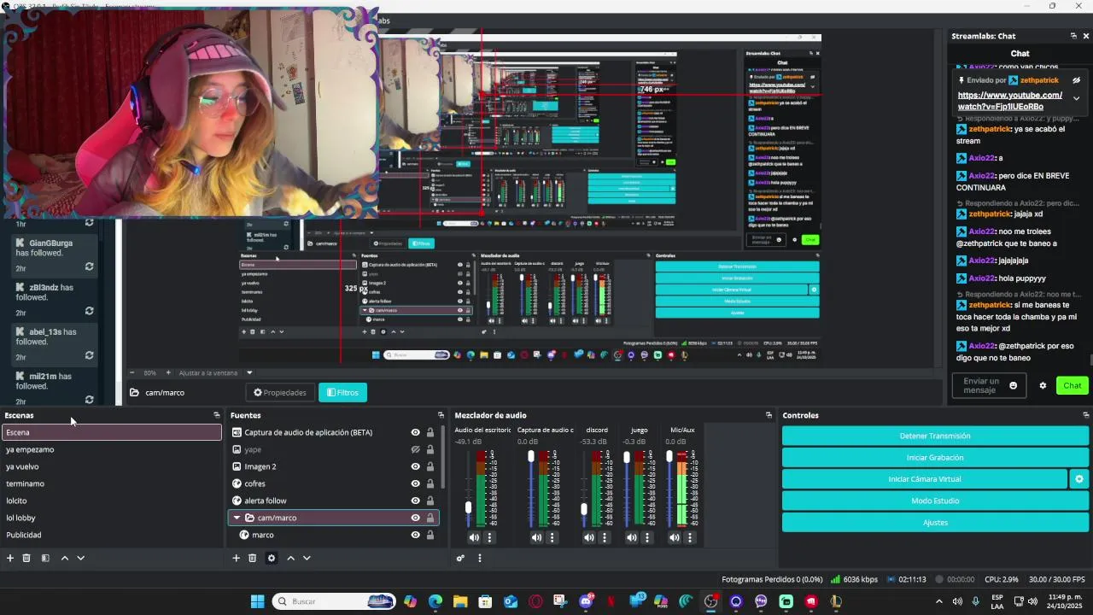Move scene up with arrow icon
The width and height of the screenshot is (1093, 615).
(x=64, y=558)
